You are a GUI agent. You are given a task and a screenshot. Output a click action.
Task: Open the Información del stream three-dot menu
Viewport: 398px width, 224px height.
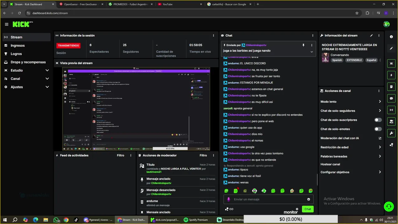pyautogui.click(x=379, y=35)
